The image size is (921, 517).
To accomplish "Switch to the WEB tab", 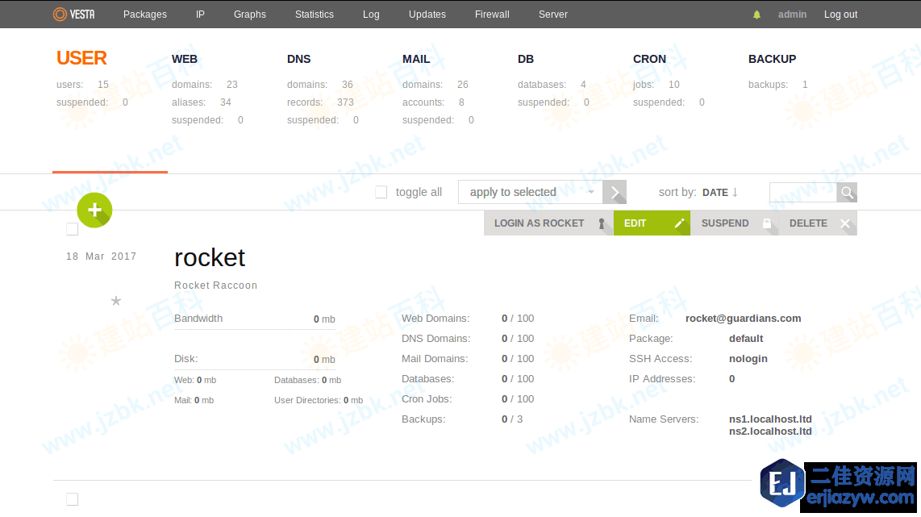I will click(x=185, y=59).
